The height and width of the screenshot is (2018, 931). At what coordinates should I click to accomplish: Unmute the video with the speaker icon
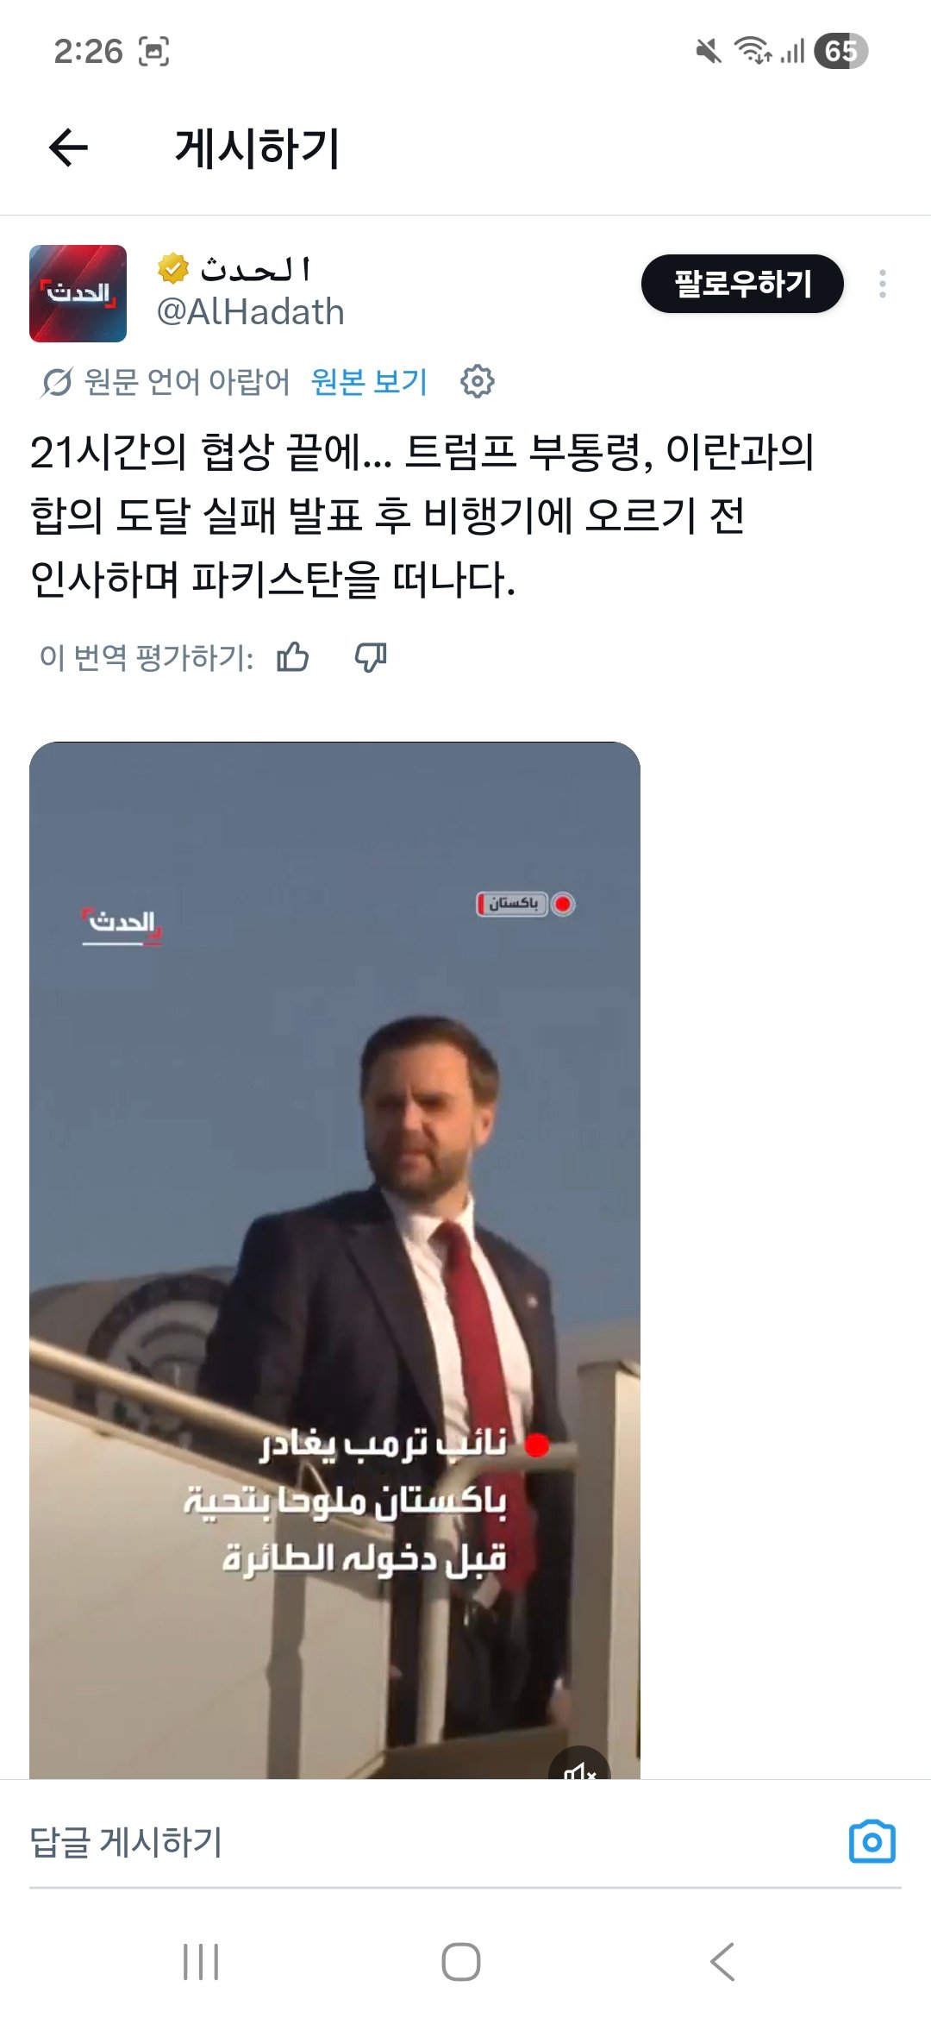pyautogui.click(x=579, y=1767)
